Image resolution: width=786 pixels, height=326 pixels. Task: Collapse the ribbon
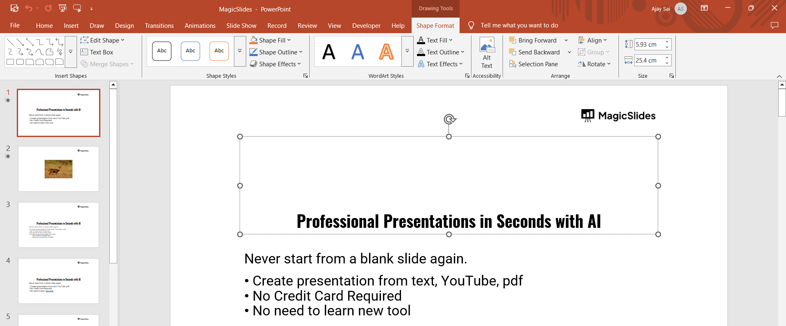(x=779, y=76)
